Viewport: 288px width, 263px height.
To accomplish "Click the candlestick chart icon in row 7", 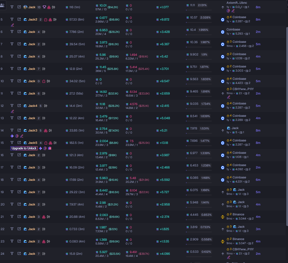I will coord(44,44).
